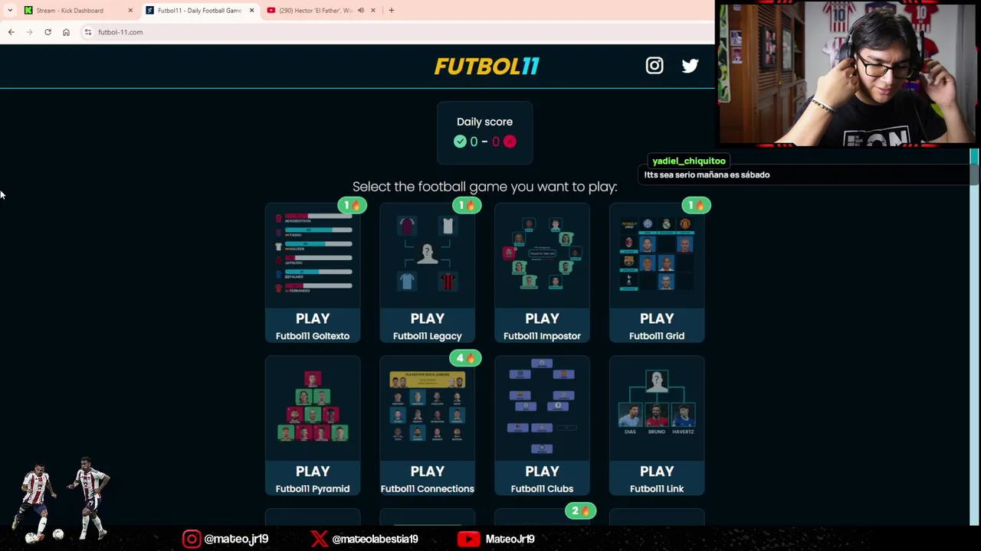Open the Futbol11 Clubs game thumbnail

[542, 408]
